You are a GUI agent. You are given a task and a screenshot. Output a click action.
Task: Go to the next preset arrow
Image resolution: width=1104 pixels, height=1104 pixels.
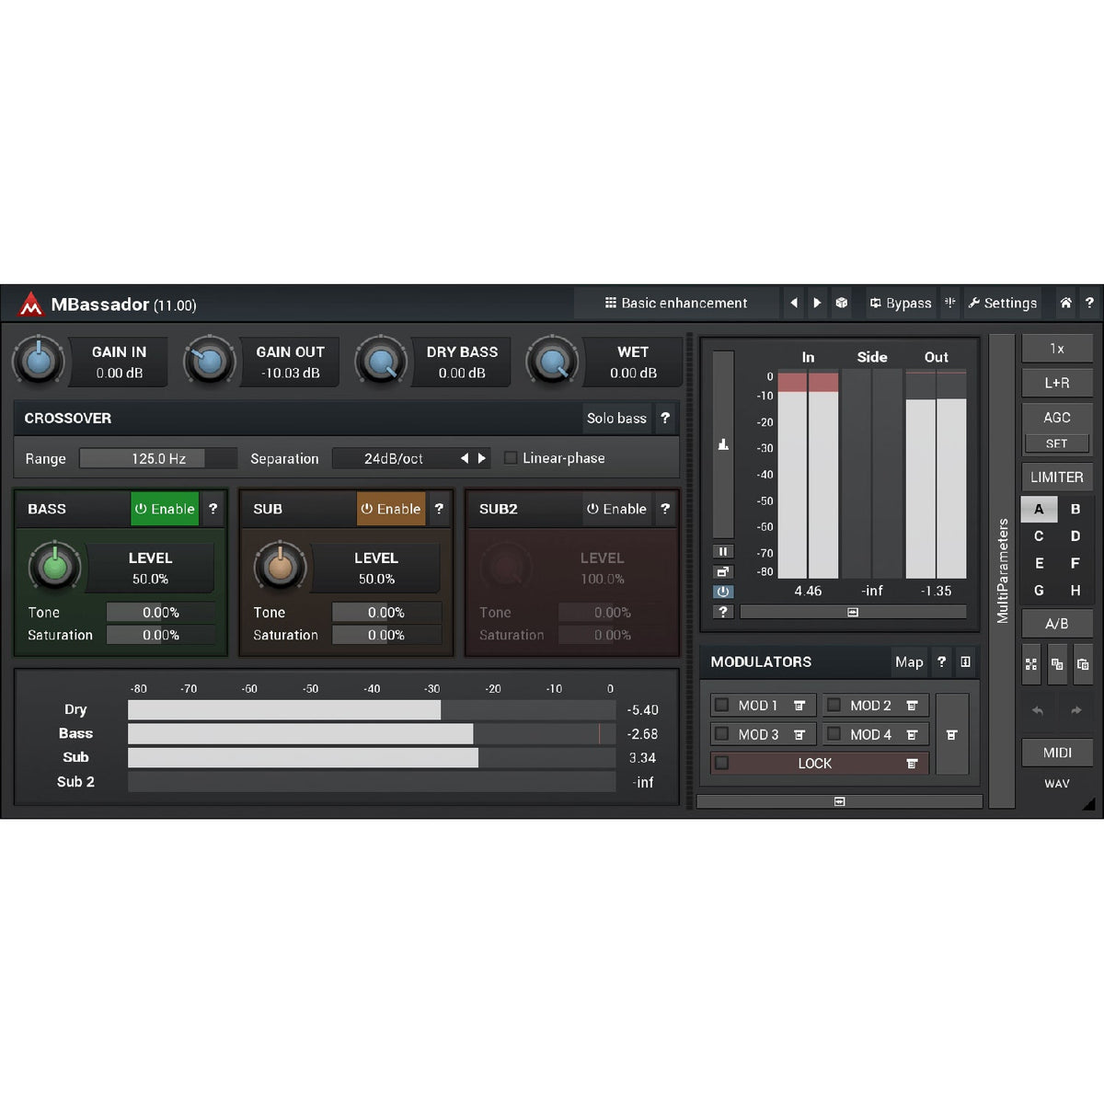click(x=817, y=303)
